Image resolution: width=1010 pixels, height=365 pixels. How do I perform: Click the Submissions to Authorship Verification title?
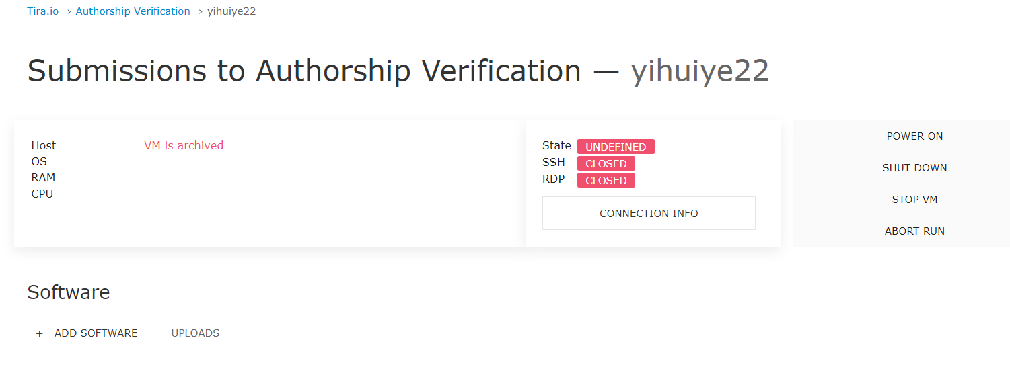pyautogui.click(x=304, y=71)
